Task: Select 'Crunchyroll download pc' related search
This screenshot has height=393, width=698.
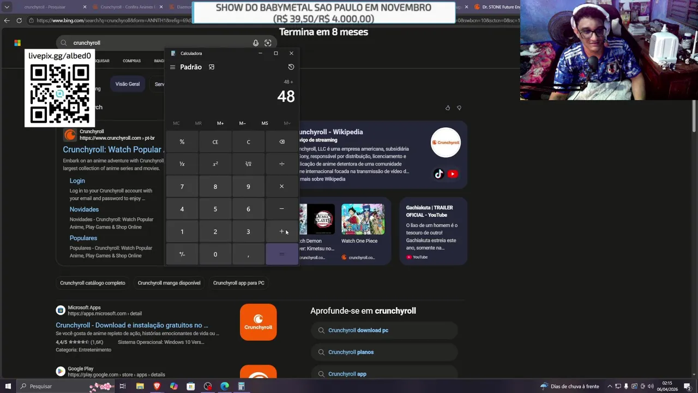Action: 384,330
